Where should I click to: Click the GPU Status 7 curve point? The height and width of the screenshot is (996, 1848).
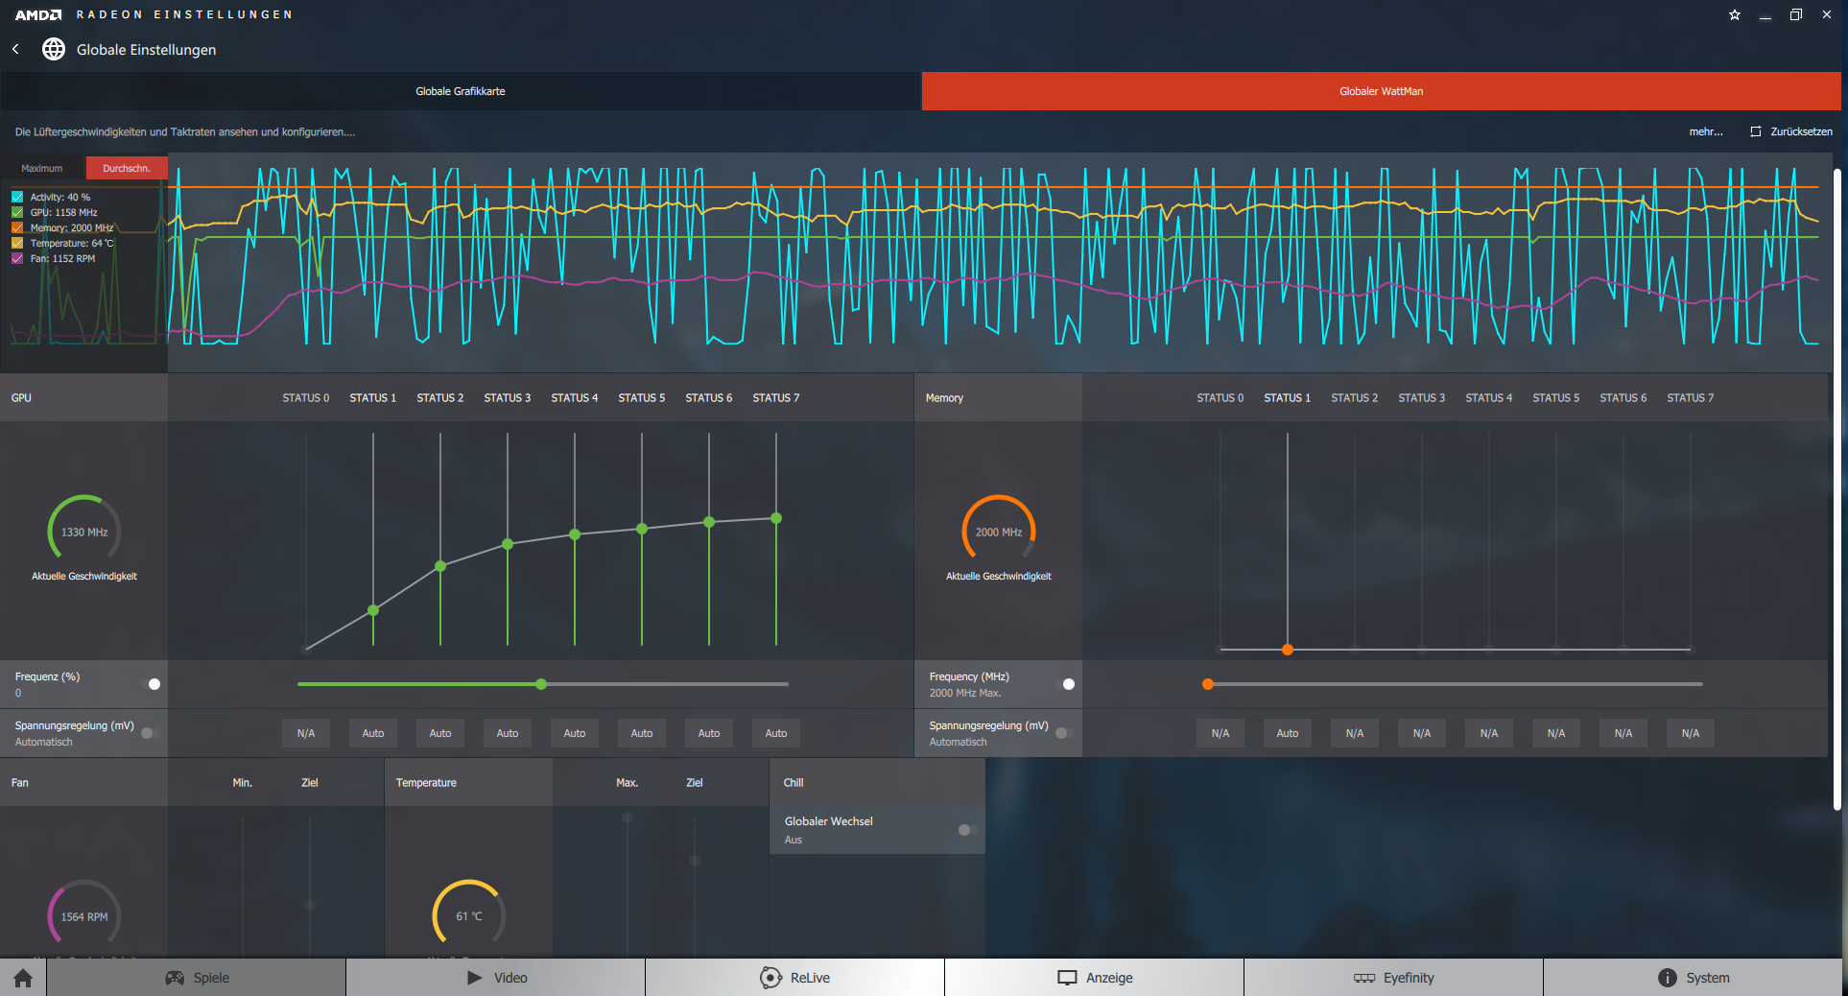[776, 518]
